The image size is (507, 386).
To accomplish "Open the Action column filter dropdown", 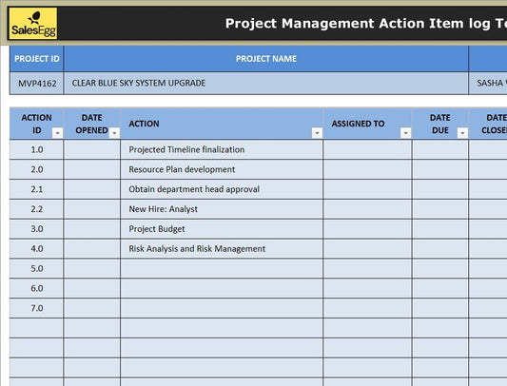I will (x=317, y=133).
